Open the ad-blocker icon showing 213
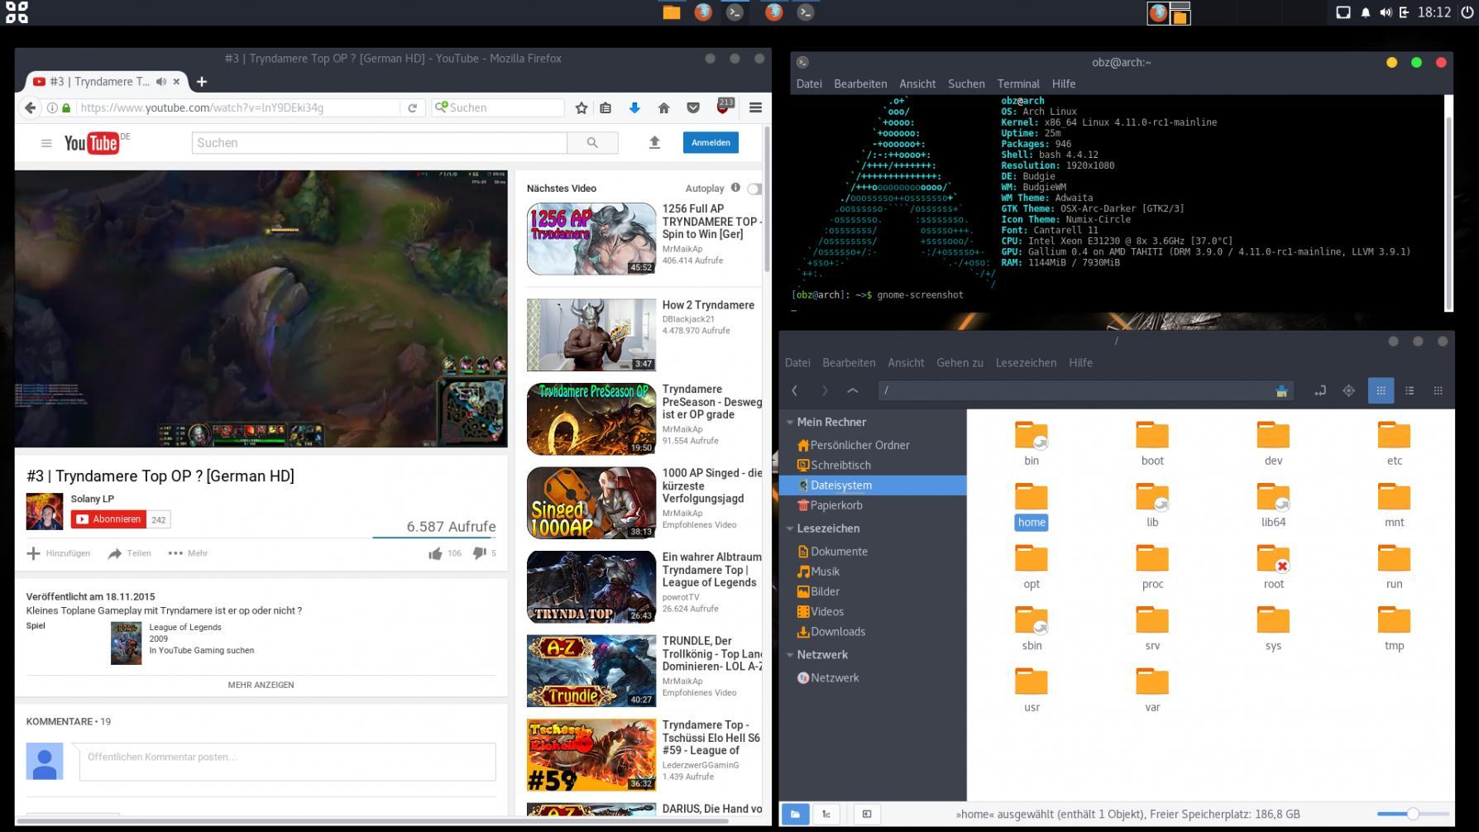Screen dimensions: 1479x832 pos(725,106)
